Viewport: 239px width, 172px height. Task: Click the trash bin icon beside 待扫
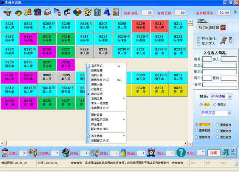tap(65, 153)
